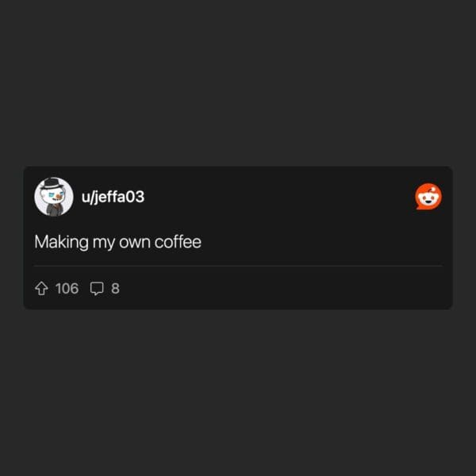The image size is (476, 476).
Task: Select the avatar's orange carrot nose
Action: pyautogui.click(x=59, y=198)
